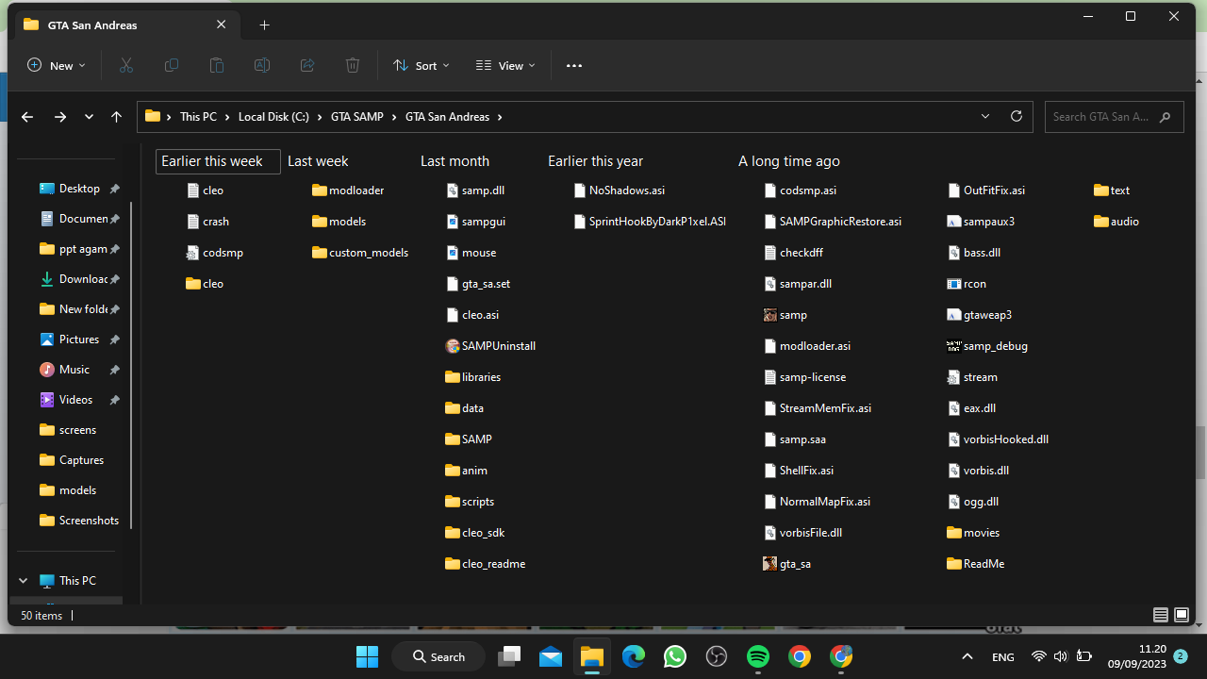
Task: Select the mouse image file
Action: (471, 253)
